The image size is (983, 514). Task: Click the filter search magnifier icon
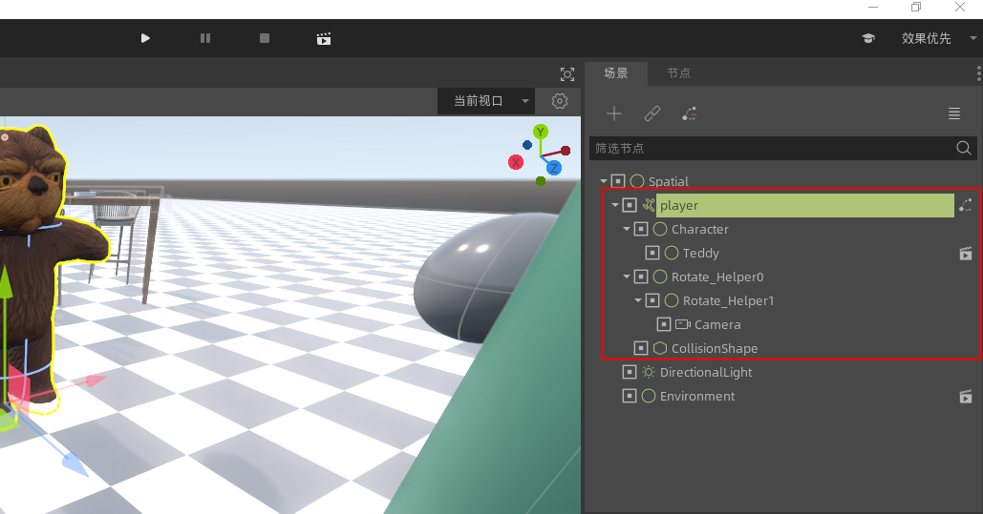pos(964,148)
